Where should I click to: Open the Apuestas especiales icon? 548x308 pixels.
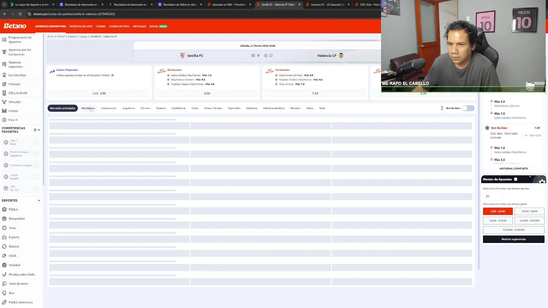(4, 64)
